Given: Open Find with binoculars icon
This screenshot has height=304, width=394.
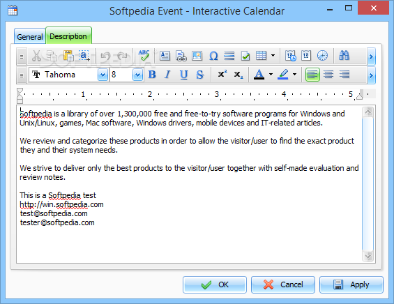Looking at the screenshot, I should coord(344,56).
